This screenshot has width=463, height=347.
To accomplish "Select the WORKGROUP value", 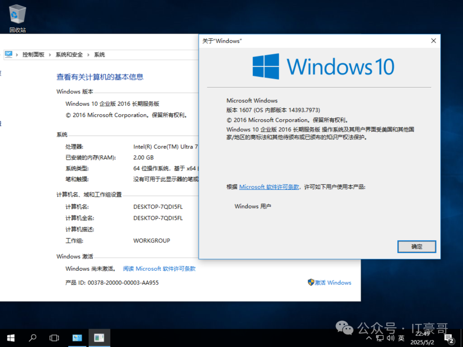I will pyautogui.click(x=151, y=240).
